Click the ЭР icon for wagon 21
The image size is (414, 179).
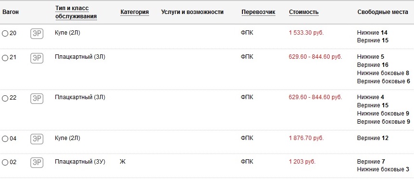[x=37, y=58]
